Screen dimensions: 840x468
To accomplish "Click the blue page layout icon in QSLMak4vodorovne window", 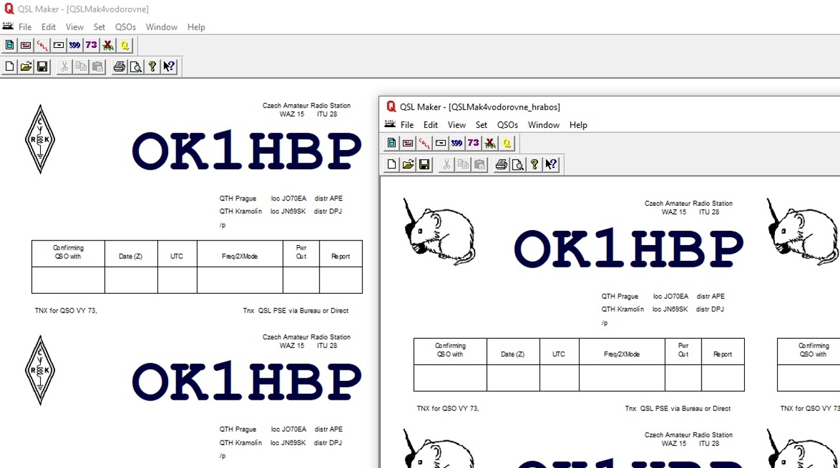I will (9, 45).
